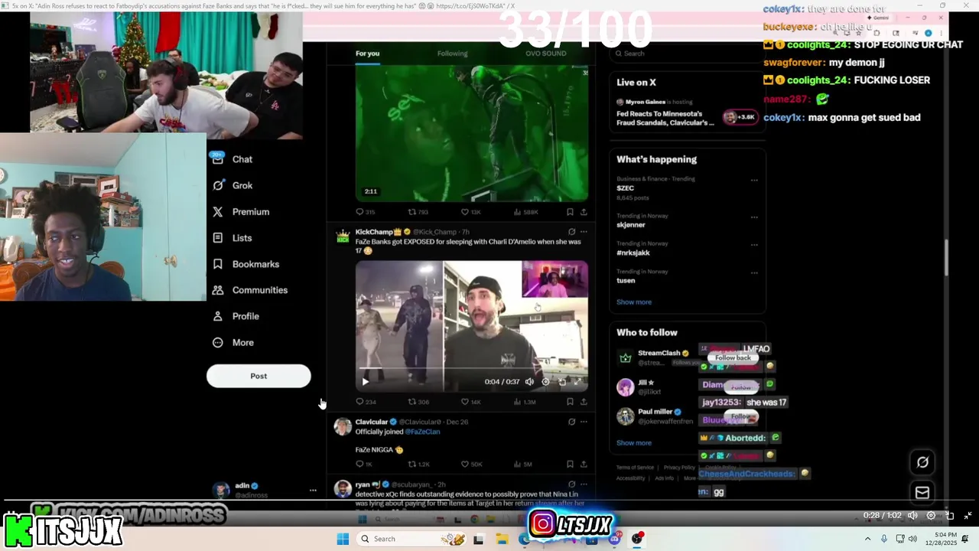
Task: Open the floating Grok button
Action: click(x=922, y=462)
